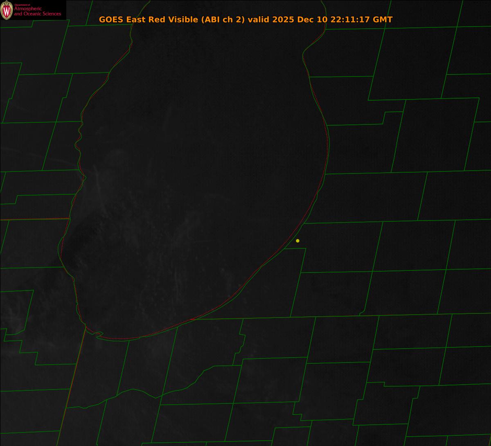Select the yellow dot marker
This screenshot has height=446, width=491.
[x=297, y=241]
